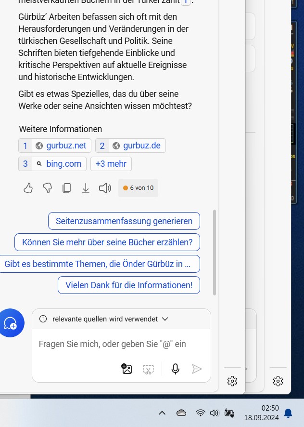Click the info icon beside relevante quellen

(43, 319)
